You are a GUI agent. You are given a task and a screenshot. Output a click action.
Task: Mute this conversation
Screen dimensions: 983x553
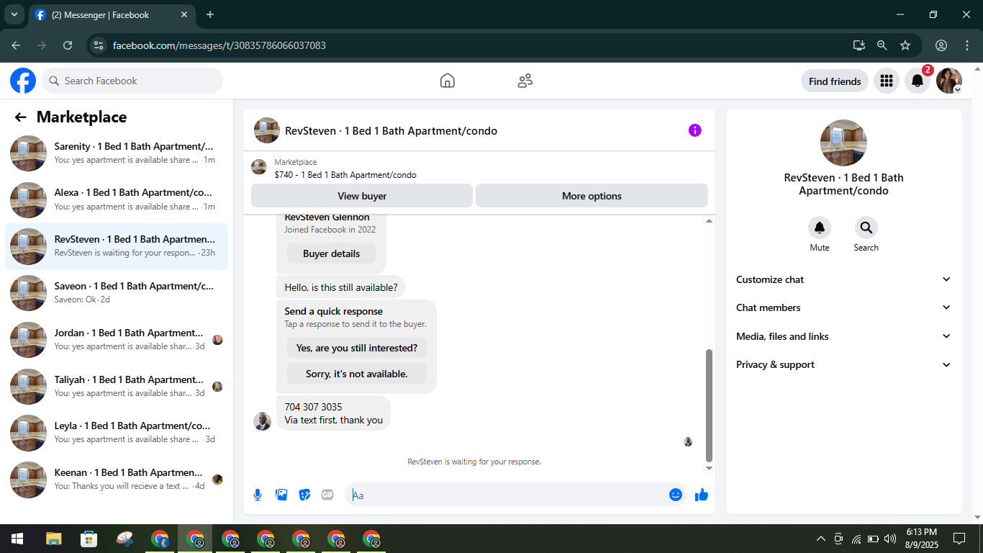pyautogui.click(x=820, y=228)
